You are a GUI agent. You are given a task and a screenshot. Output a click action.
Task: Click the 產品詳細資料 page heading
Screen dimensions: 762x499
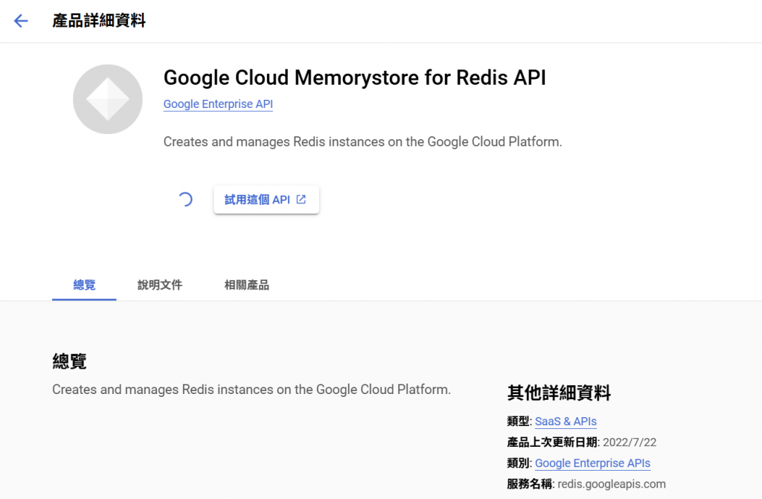point(99,20)
